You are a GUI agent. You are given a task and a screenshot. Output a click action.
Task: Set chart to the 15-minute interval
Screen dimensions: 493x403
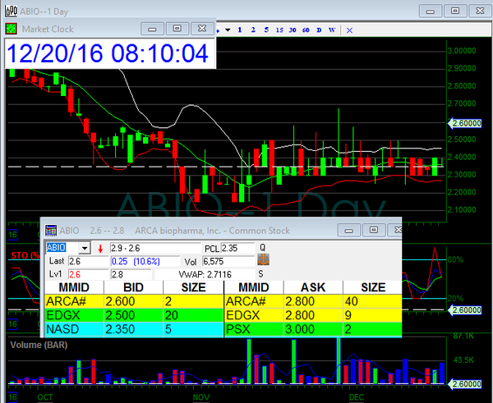pos(279,30)
